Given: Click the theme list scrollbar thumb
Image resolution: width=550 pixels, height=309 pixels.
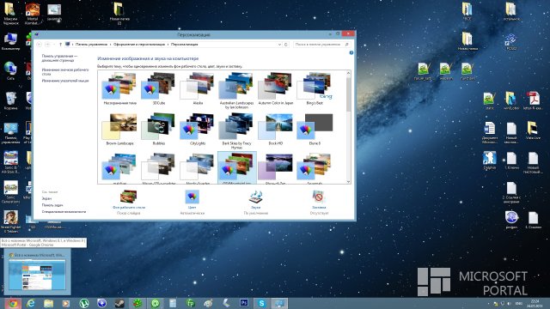Looking at the screenshot, I should coord(348,94).
